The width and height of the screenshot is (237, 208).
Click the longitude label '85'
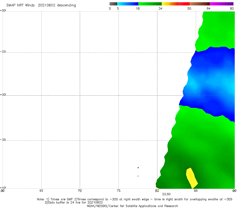[x=196, y=191]
